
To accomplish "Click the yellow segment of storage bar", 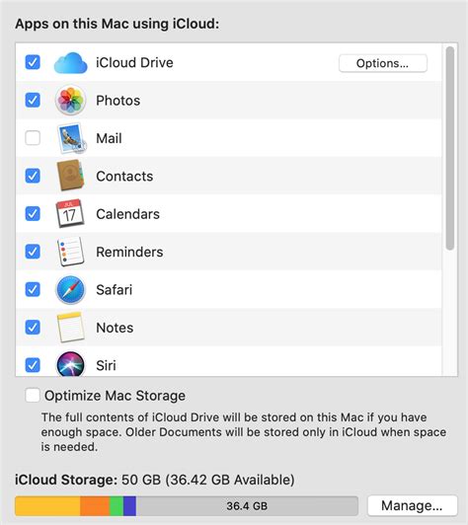I will pyautogui.click(x=47, y=506).
